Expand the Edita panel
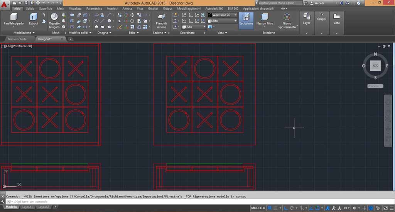Image resolution: width=395 pixels, height=212 pixels. pos(134,33)
